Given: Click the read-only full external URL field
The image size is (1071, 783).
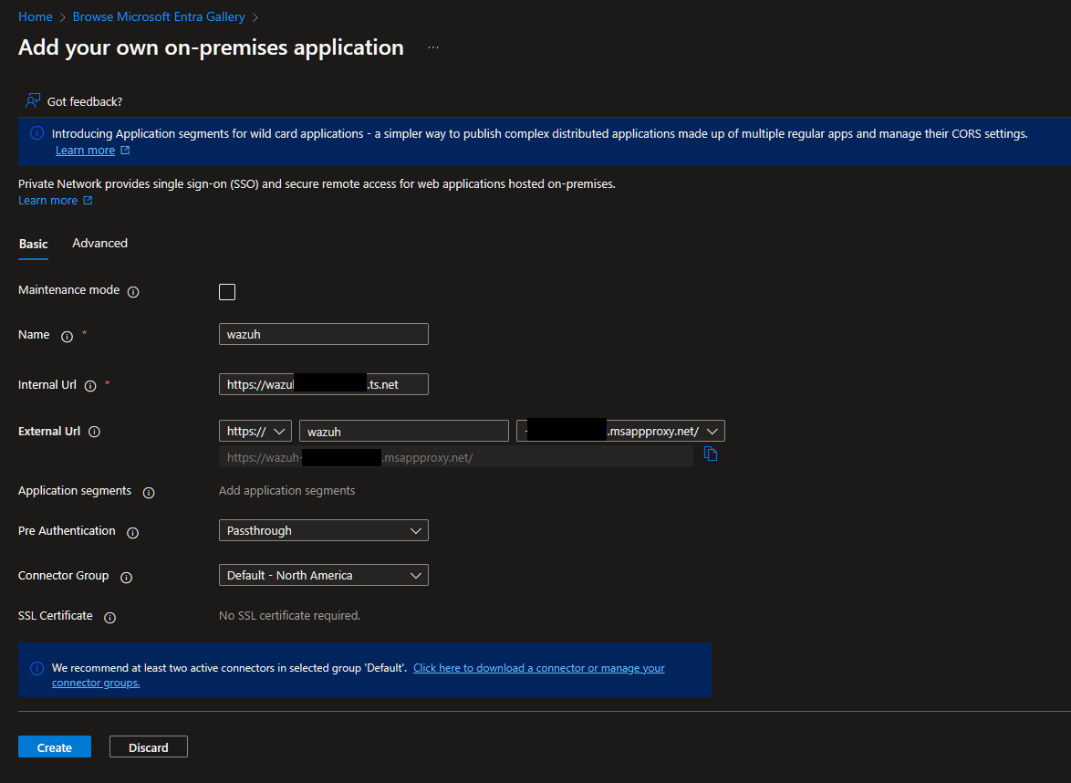Looking at the screenshot, I should coord(455,457).
